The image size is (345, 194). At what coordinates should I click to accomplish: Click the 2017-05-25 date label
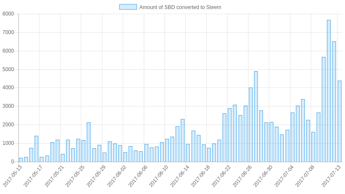75,176
